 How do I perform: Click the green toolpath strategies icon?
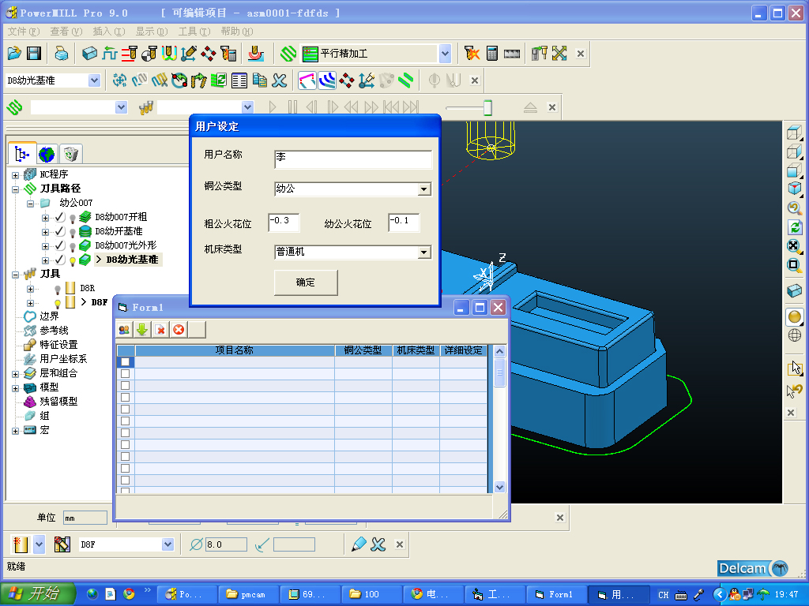[x=288, y=53]
